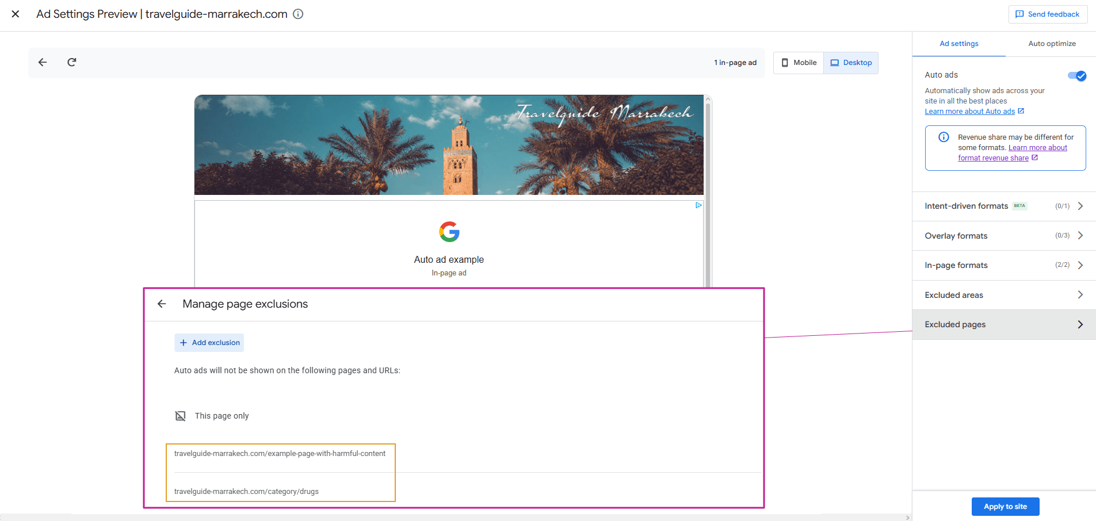Expand Excluded pages chevron
The image size is (1096, 521).
[1080, 324]
